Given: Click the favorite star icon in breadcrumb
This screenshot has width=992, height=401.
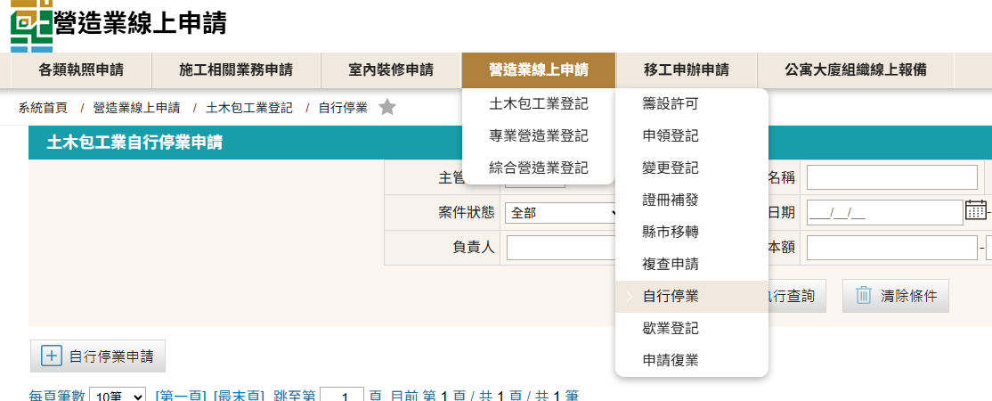Looking at the screenshot, I should [x=386, y=108].
